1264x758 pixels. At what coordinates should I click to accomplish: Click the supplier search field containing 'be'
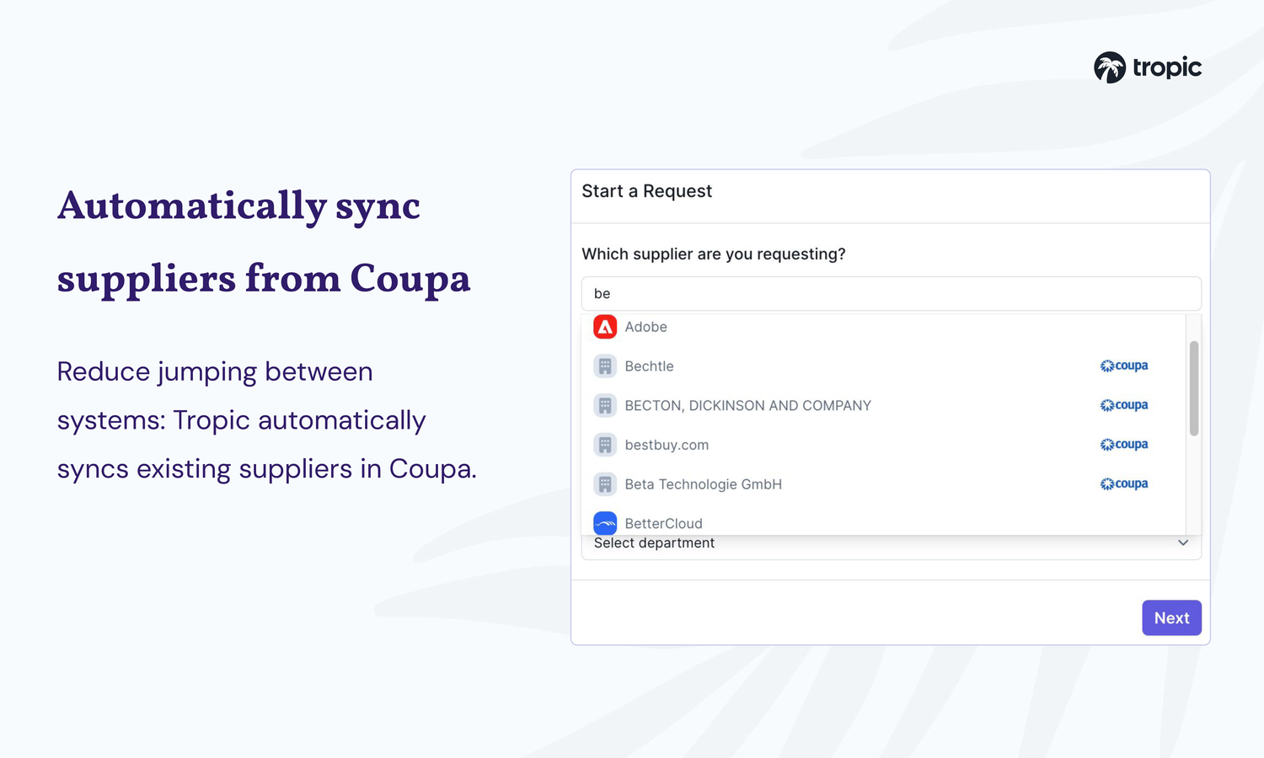click(x=890, y=293)
